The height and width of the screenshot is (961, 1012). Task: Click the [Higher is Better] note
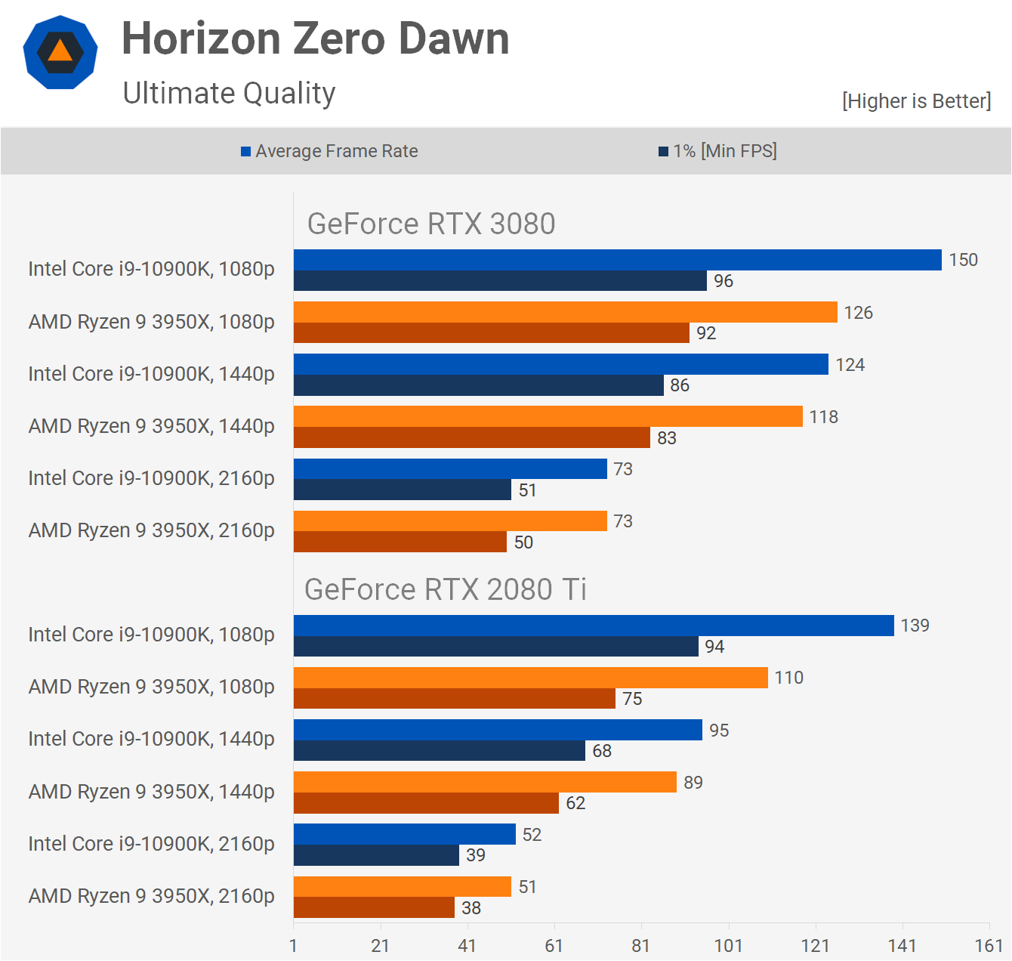916,101
